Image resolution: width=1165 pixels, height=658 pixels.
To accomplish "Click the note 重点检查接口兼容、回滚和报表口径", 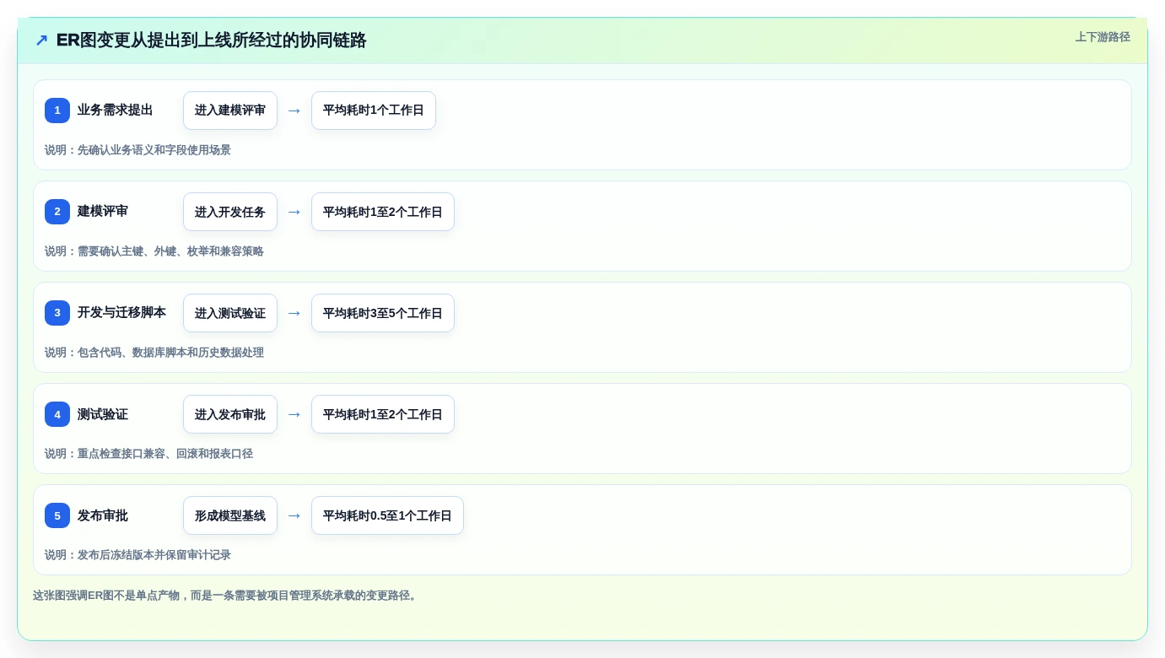I will [148, 454].
